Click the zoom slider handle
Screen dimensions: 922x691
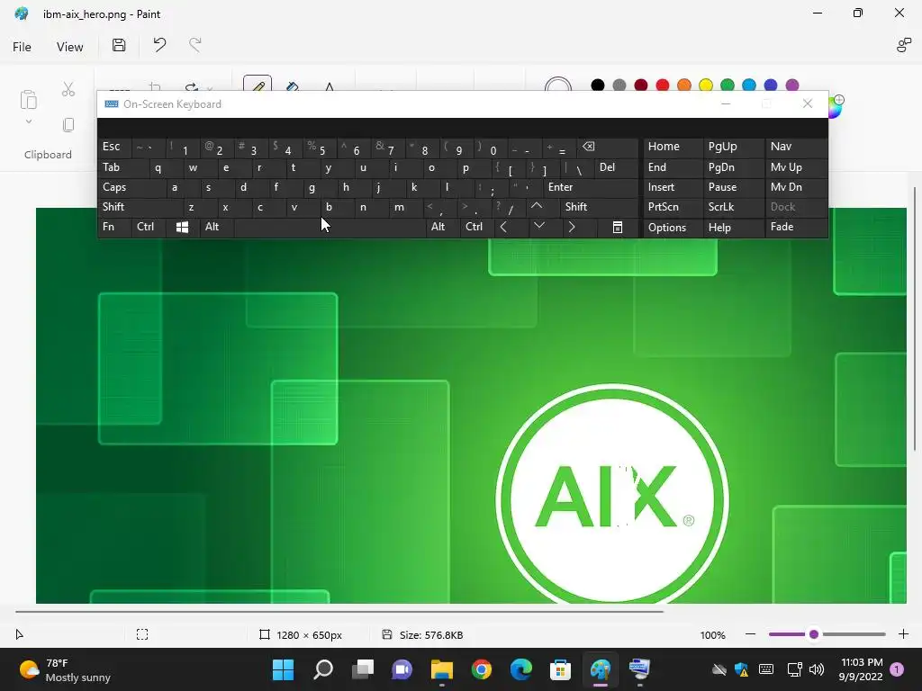tap(814, 634)
